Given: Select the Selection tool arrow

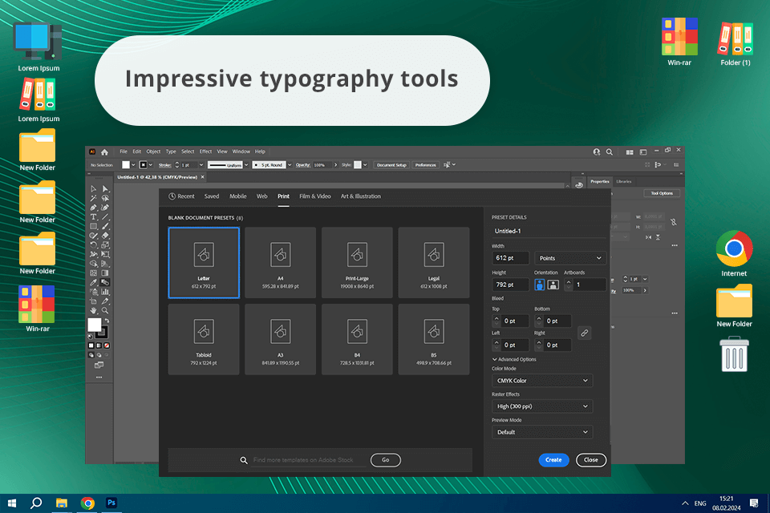Looking at the screenshot, I should 93,188.
